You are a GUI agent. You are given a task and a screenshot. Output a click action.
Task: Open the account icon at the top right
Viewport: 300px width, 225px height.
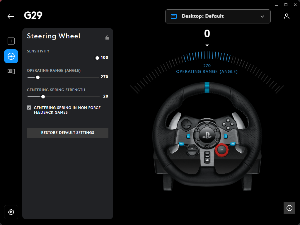click(x=287, y=16)
